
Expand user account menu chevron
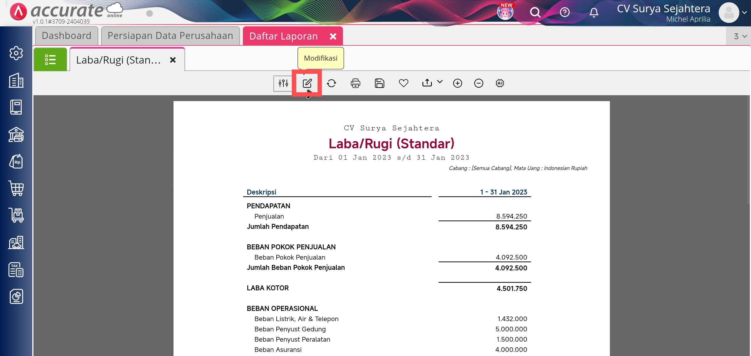coord(744,13)
